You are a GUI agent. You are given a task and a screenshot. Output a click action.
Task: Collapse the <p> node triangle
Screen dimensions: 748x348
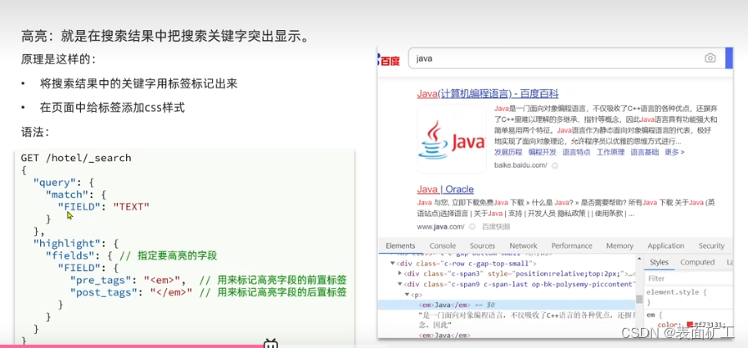[x=406, y=295]
